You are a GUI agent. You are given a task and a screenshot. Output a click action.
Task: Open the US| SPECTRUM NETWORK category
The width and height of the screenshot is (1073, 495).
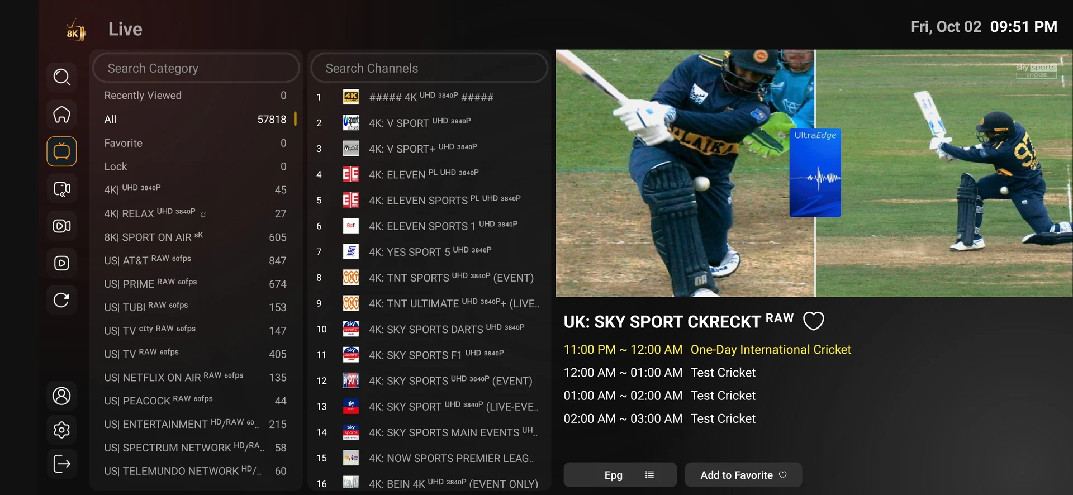195,448
